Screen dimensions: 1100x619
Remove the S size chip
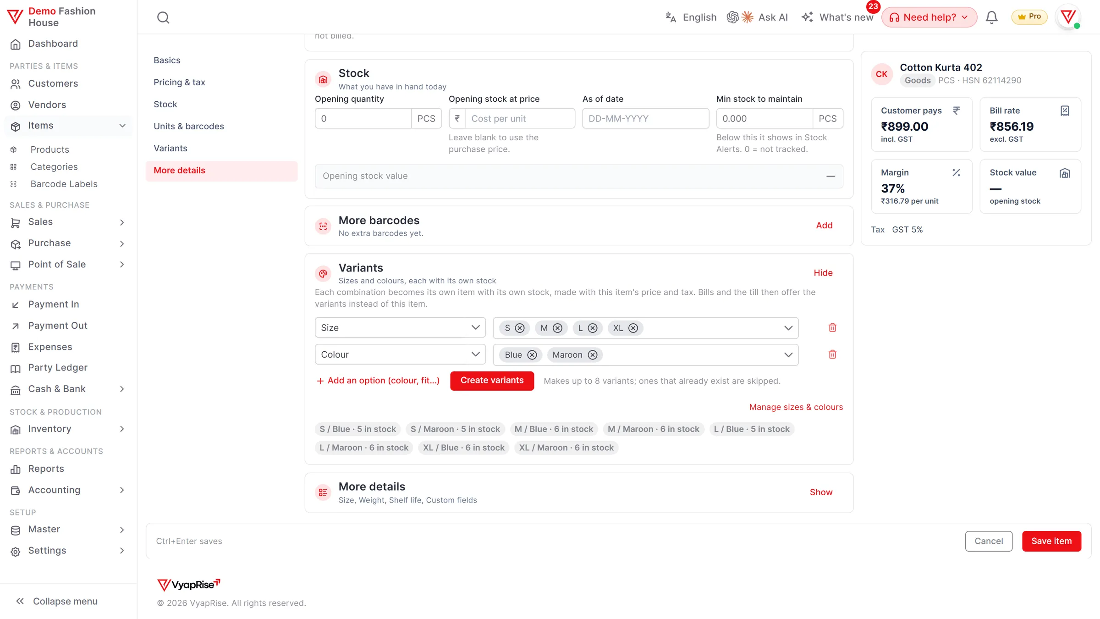coord(520,328)
